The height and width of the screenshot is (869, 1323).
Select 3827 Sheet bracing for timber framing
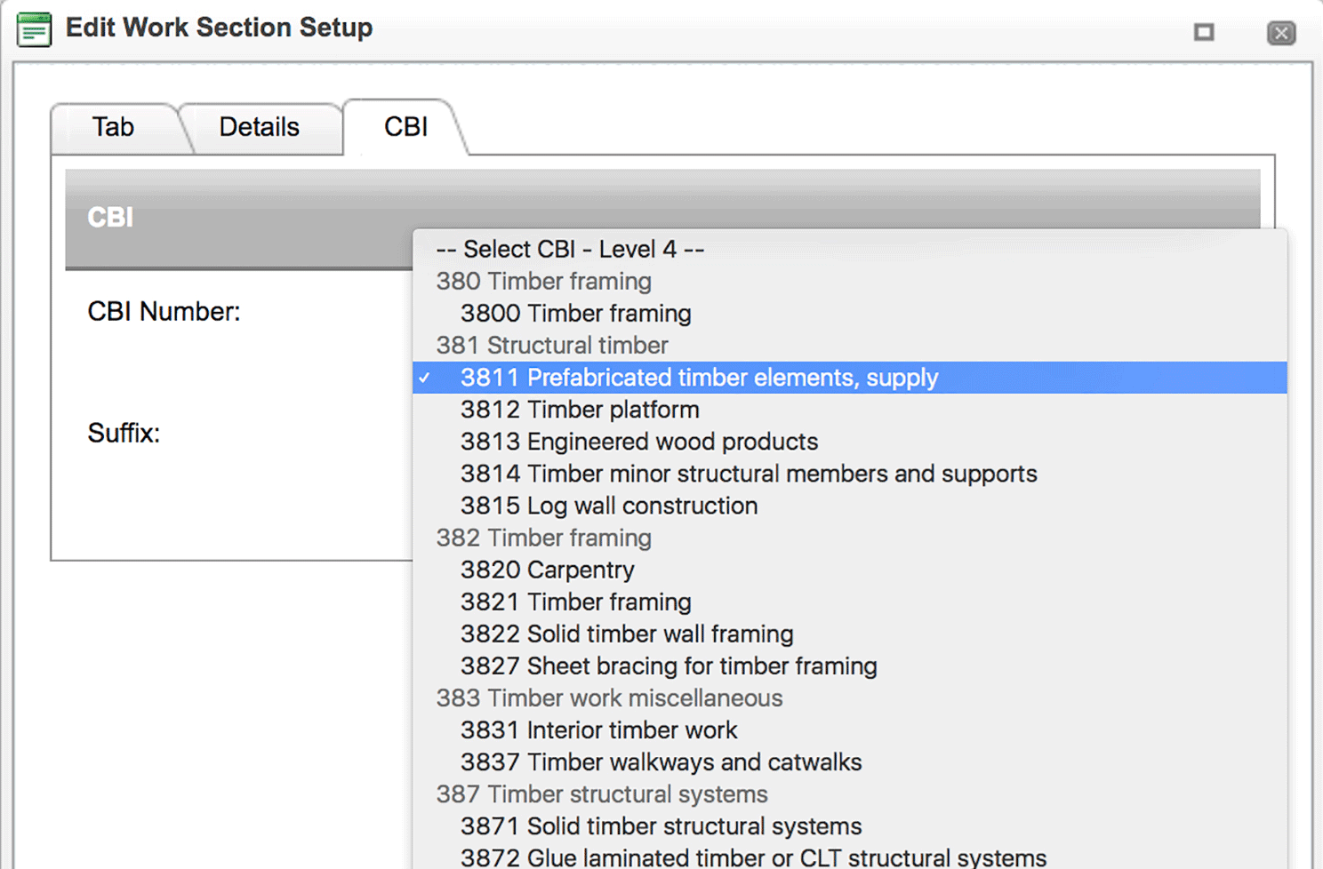(669, 666)
